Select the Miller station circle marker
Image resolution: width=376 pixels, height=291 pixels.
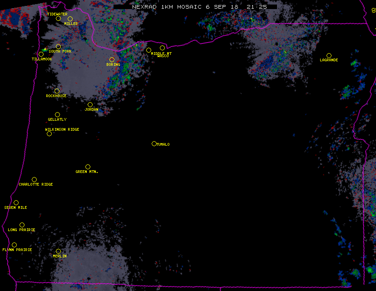[70, 19]
